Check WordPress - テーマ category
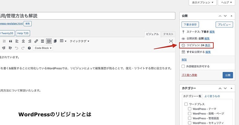The width and height of the screenshot is (239, 125). [189, 109]
